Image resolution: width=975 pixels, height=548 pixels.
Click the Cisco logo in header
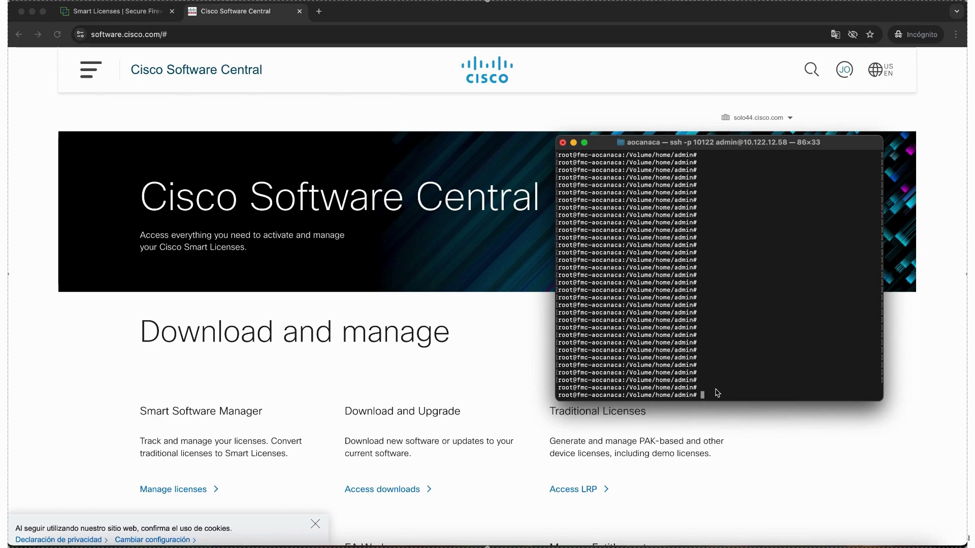click(487, 70)
